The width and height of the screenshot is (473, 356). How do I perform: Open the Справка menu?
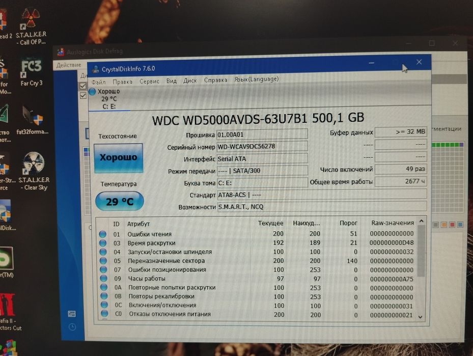click(216, 80)
